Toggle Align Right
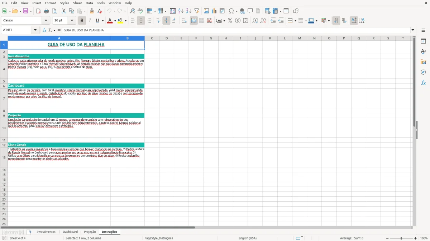Image resolution: width=430 pixels, height=241 pixels. 149,21
